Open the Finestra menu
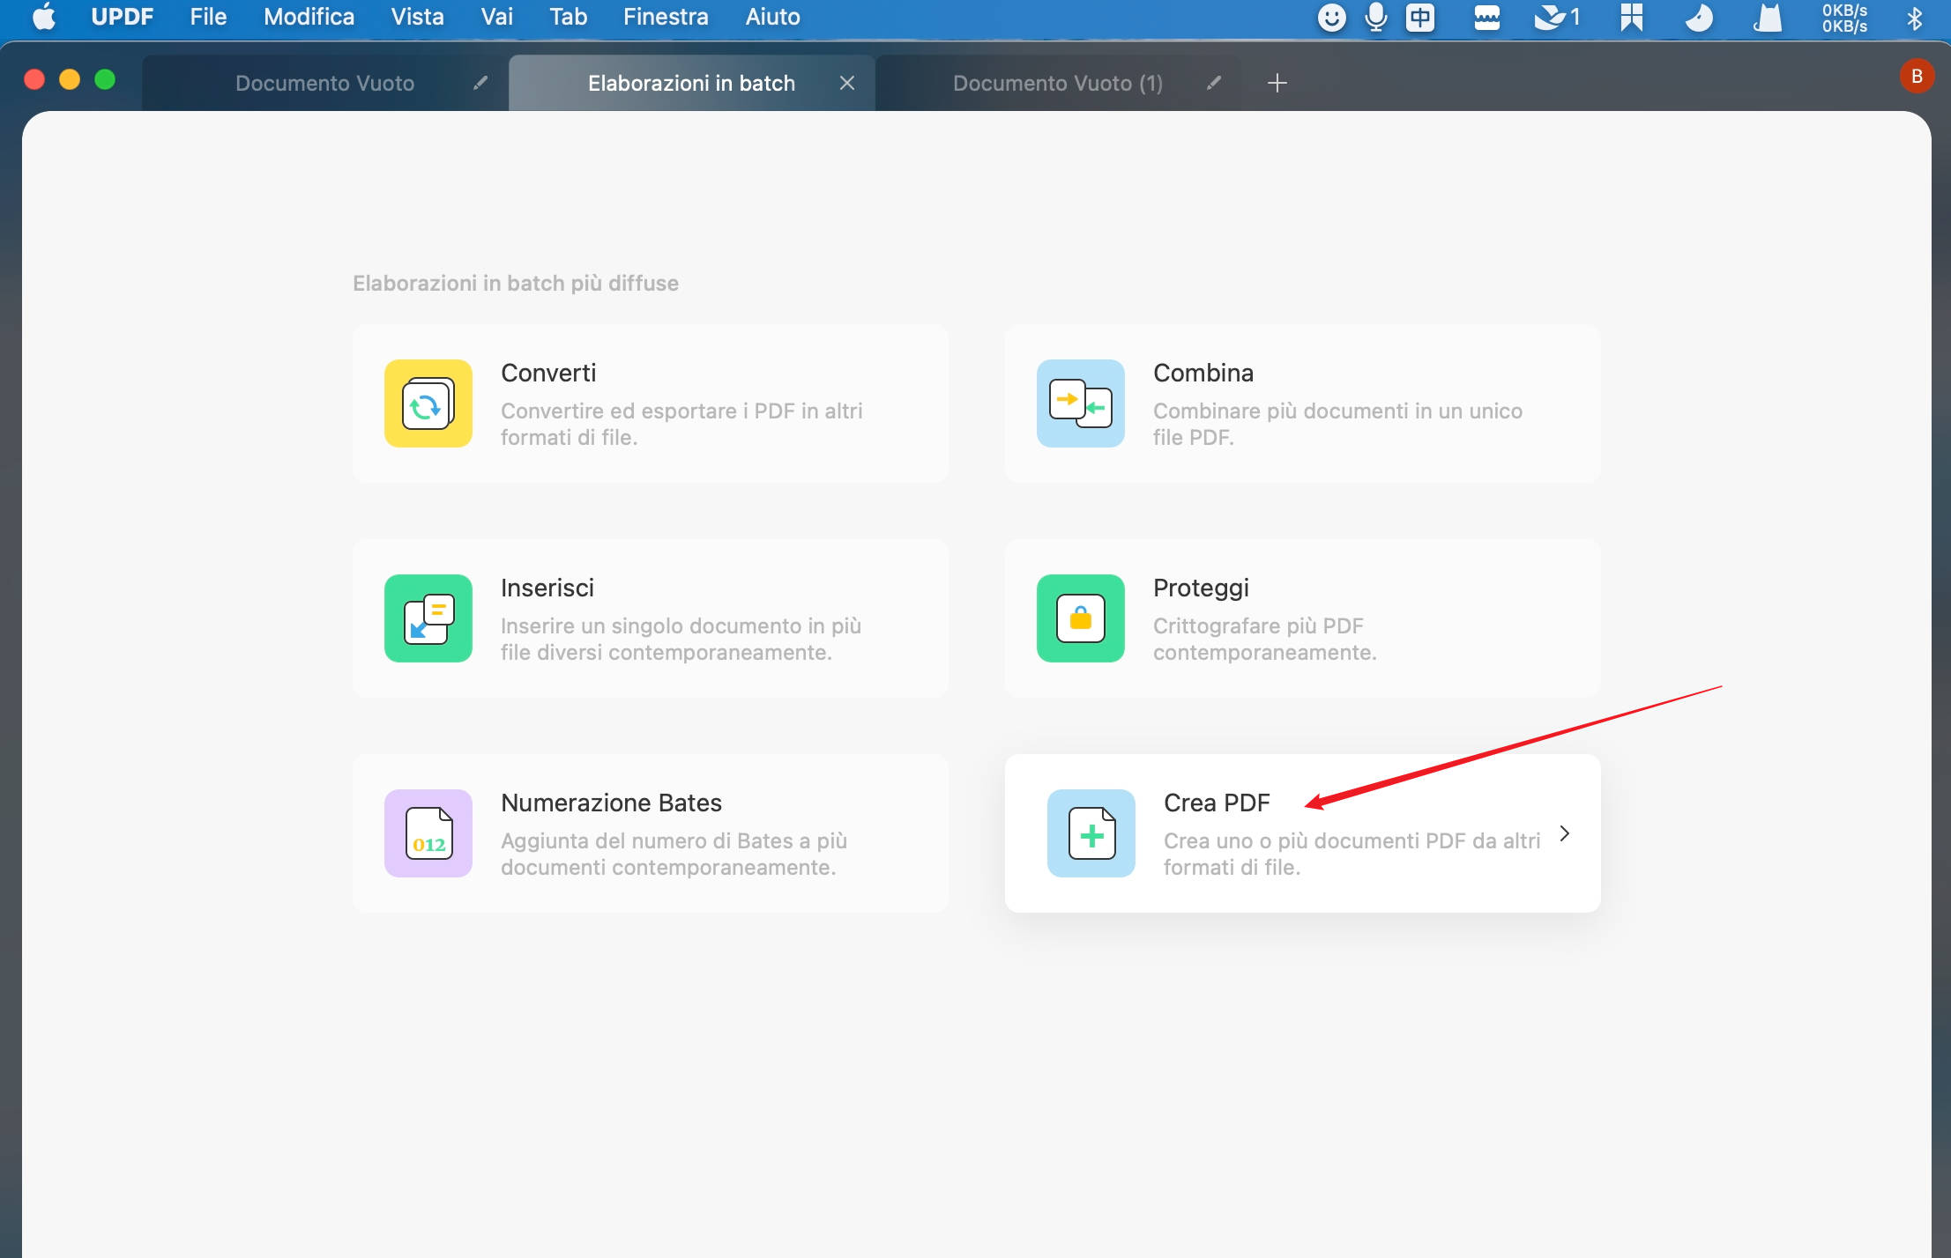1951x1258 pixels. (x=666, y=17)
